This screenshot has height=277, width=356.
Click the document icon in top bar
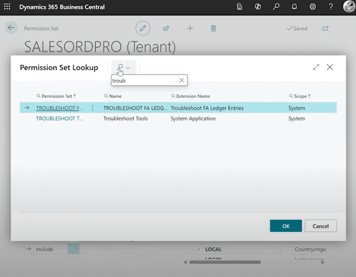(239, 7)
